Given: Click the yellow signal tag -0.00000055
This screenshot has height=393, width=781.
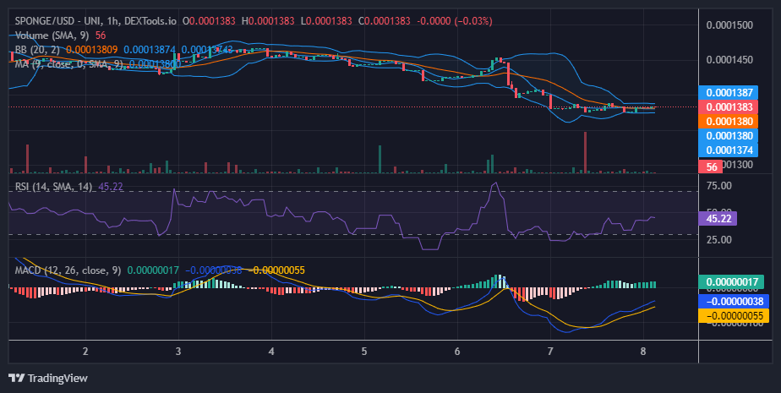Looking at the screenshot, I should click(735, 316).
